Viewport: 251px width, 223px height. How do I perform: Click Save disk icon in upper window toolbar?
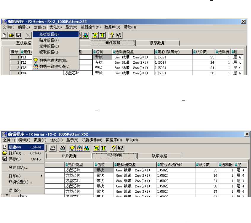point(19,35)
